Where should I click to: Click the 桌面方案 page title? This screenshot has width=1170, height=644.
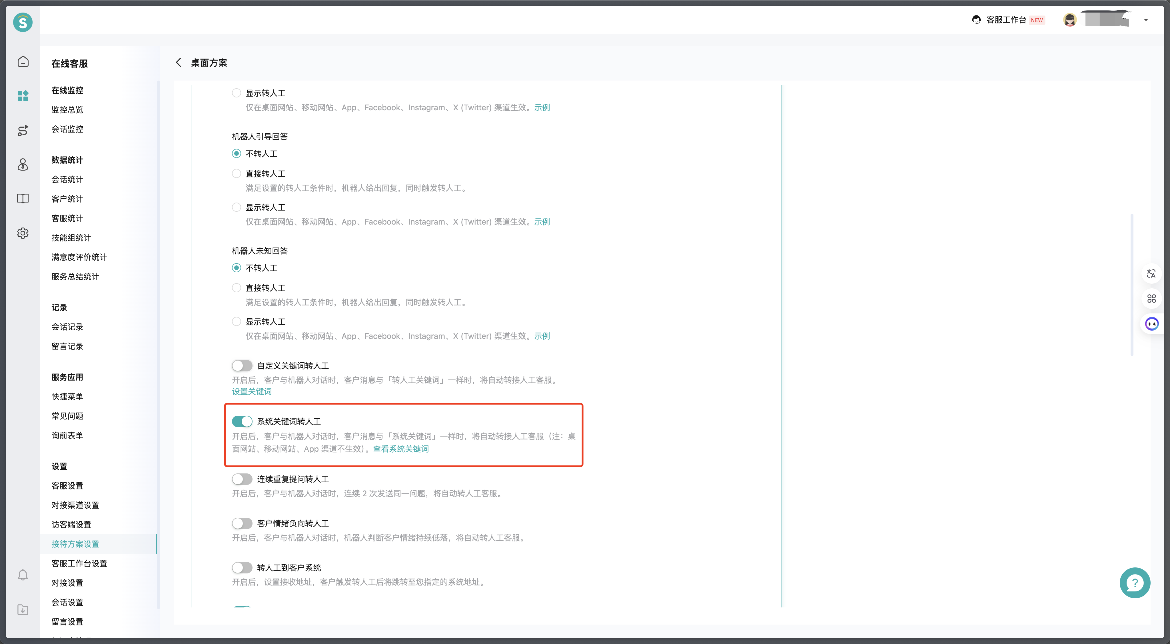(x=209, y=63)
